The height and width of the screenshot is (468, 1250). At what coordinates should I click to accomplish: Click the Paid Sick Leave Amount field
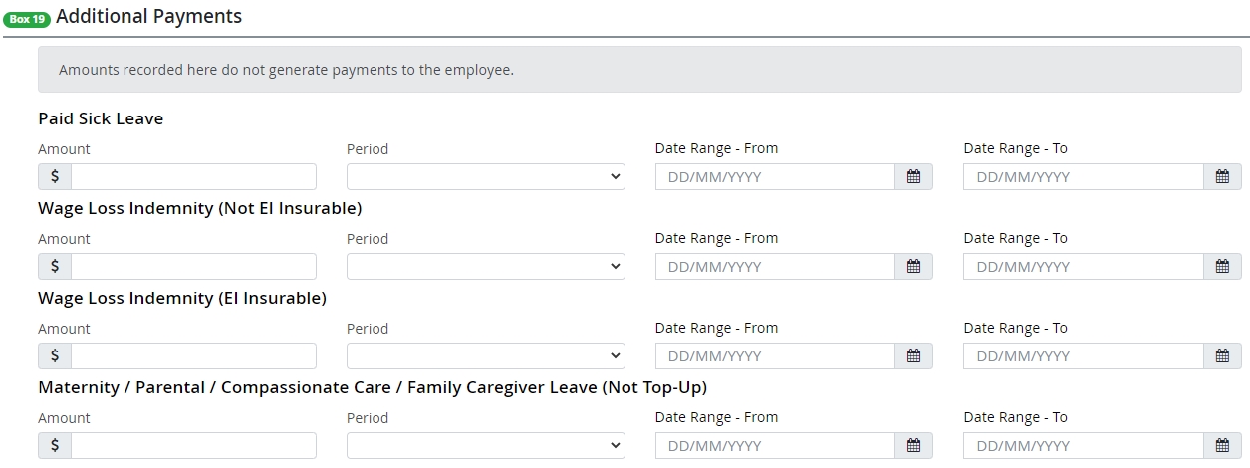(193, 177)
